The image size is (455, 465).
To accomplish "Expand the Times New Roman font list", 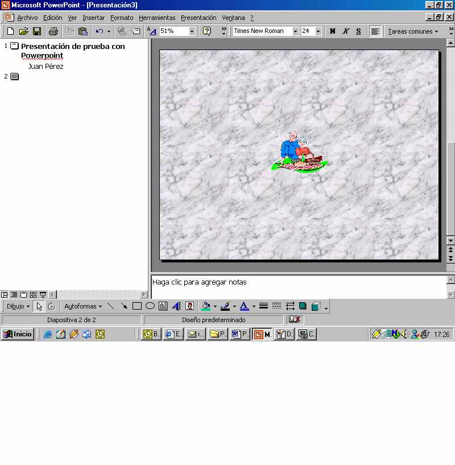I will point(295,31).
